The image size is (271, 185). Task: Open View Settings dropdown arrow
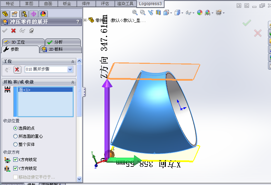pos(224,13)
